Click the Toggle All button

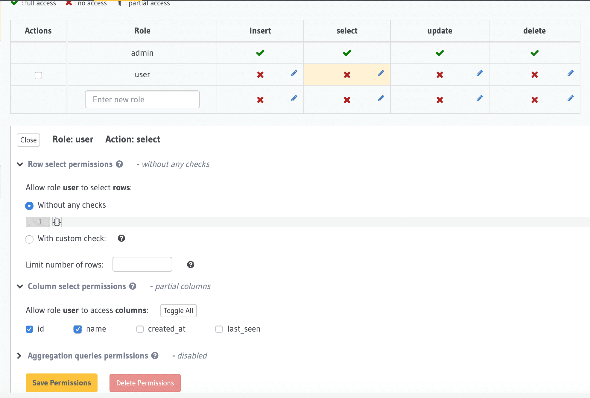point(178,311)
